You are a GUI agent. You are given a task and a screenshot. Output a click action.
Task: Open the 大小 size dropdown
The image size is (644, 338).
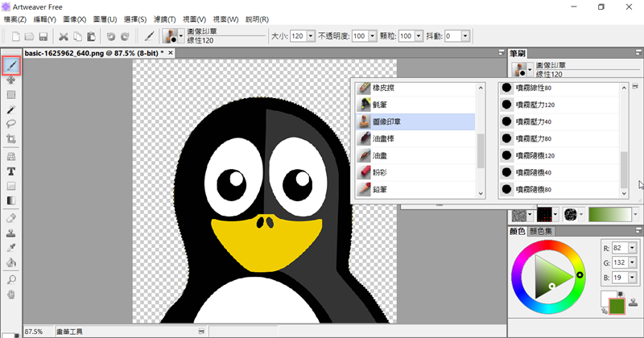tap(310, 36)
